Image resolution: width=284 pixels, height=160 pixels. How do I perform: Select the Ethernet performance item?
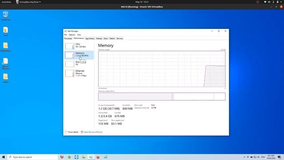(79, 73)
